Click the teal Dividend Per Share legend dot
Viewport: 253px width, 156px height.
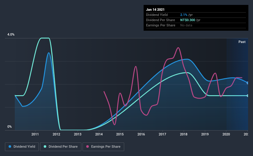point(45,146)
